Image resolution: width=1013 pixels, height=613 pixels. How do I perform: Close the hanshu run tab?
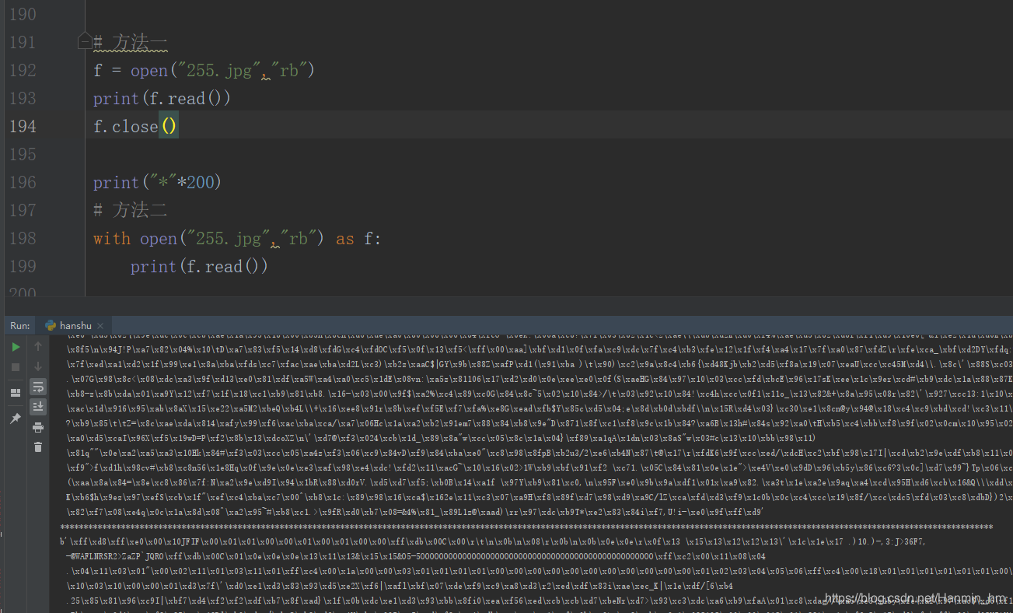pyautogui.click(x=102, y=325)
